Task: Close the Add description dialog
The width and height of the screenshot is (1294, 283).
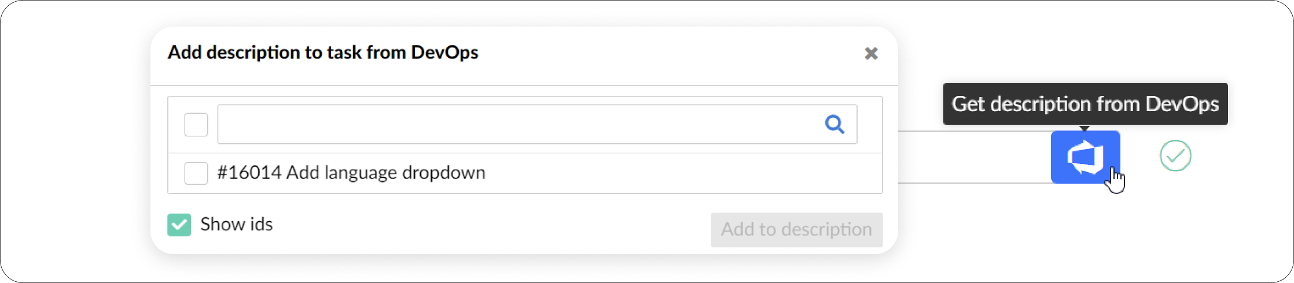Action: tap(871, 54)
